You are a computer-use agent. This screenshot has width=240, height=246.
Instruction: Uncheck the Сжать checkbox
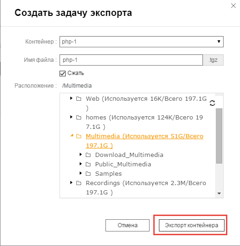(62, 73)
